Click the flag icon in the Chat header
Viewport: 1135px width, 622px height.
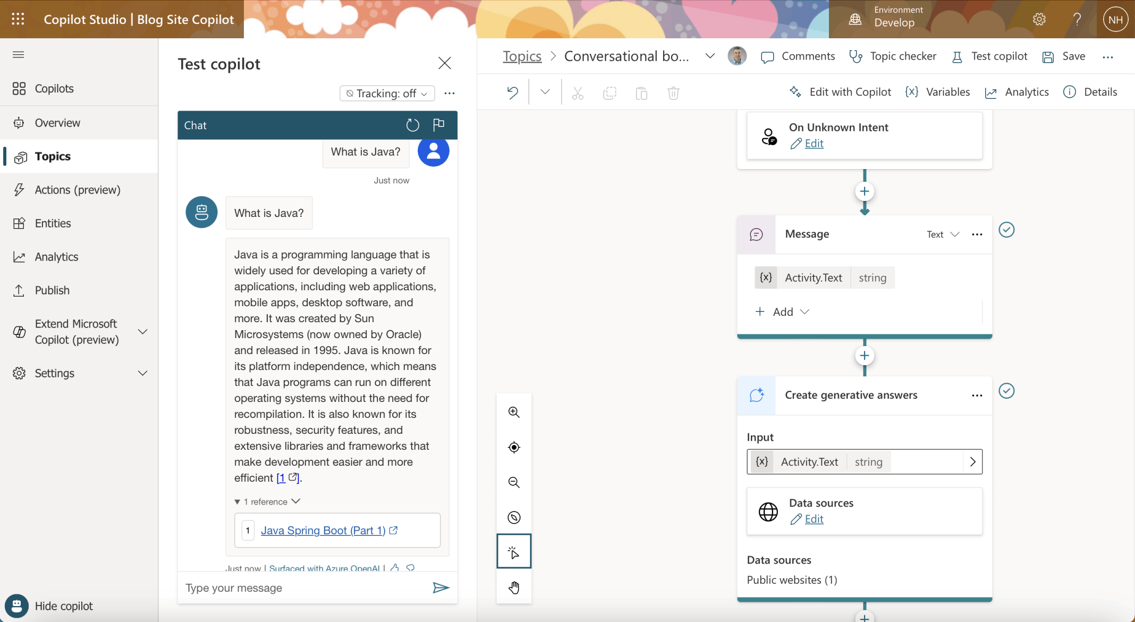coord(438,125)
